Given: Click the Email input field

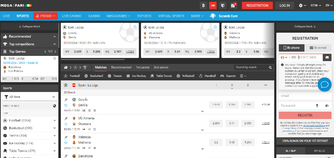Looking at the screenshot, I should tap(305, 96).
